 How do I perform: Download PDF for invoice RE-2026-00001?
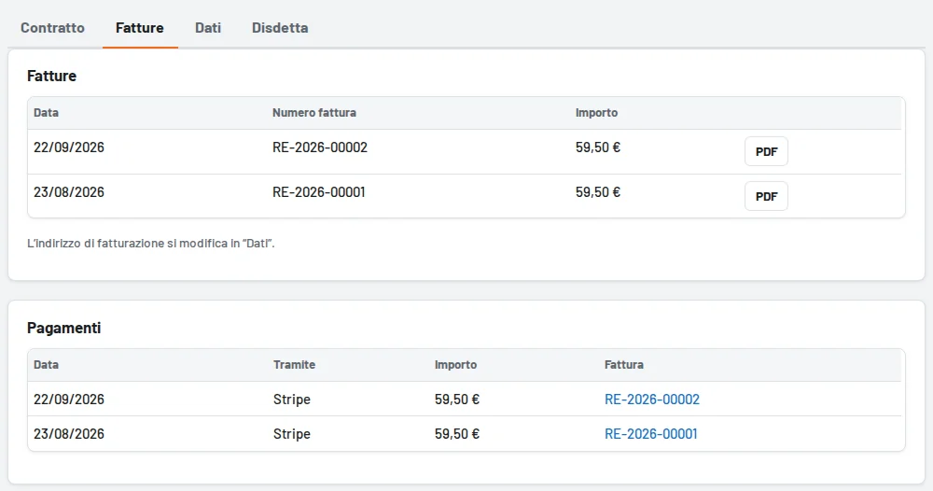point(766,196)
